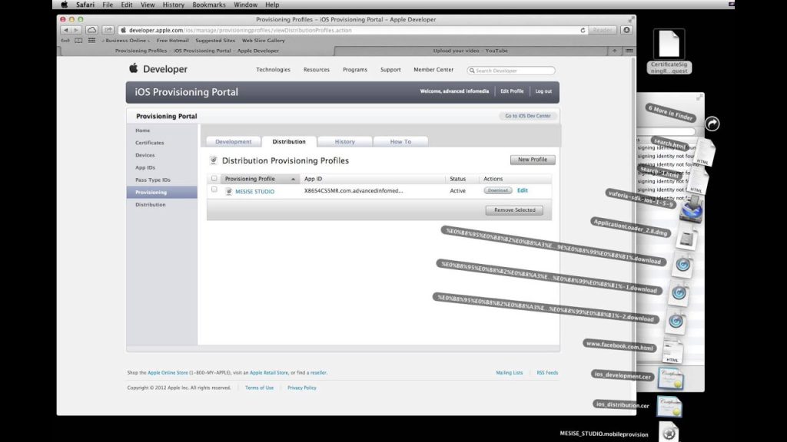Switch to the Development tab

pyautogui.click(x=234, y=142)
